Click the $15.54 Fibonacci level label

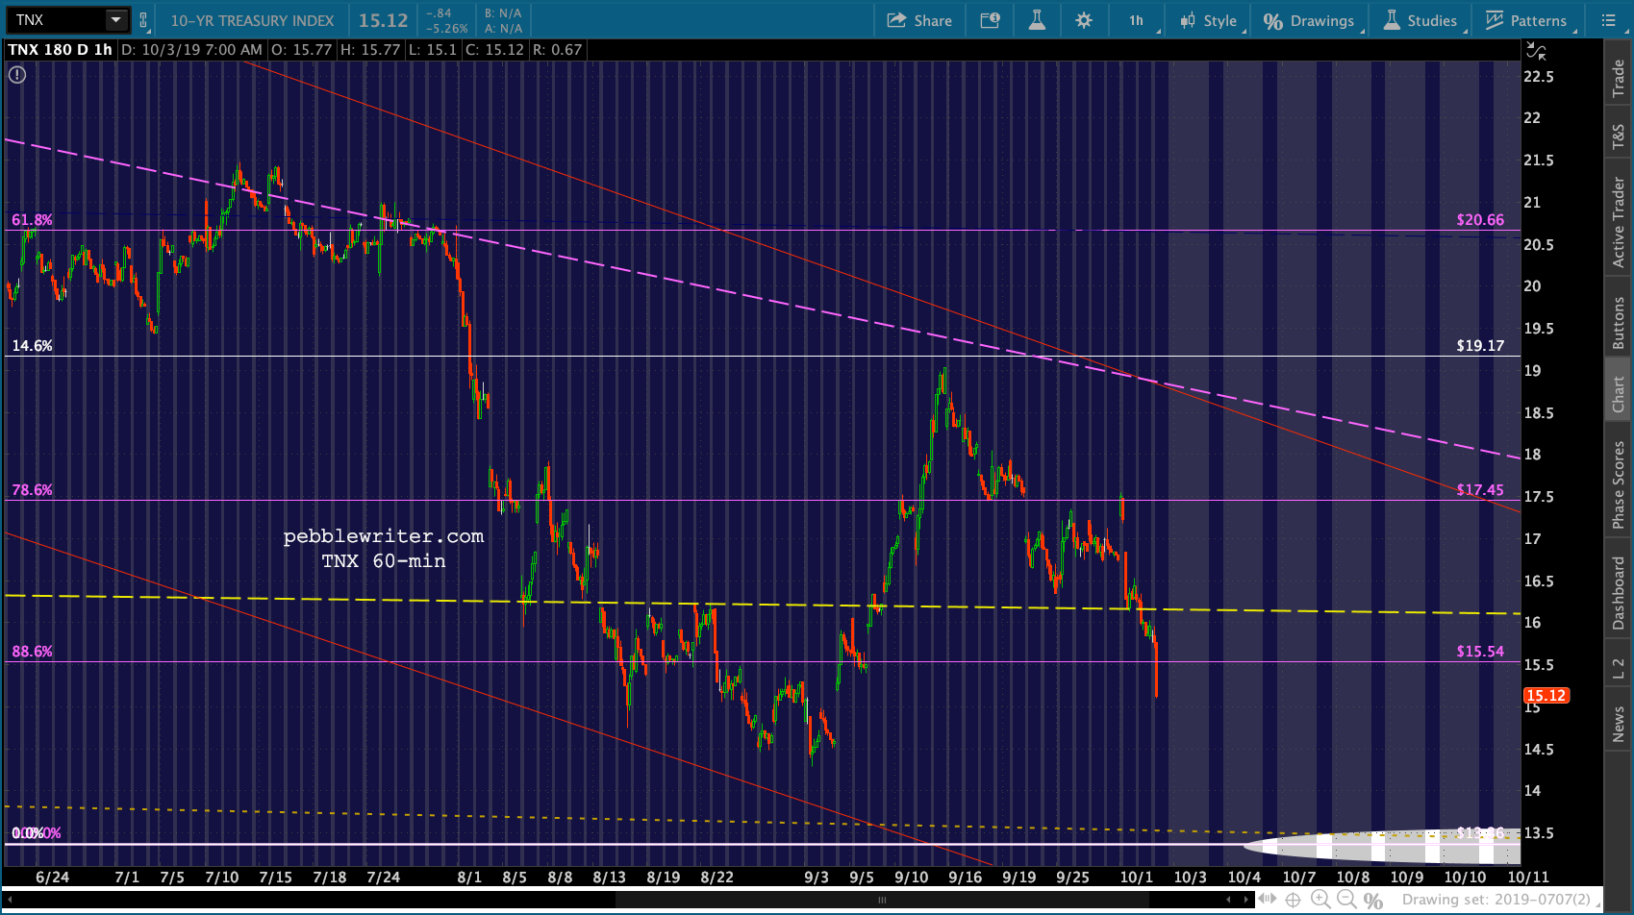click(1480, 652)
